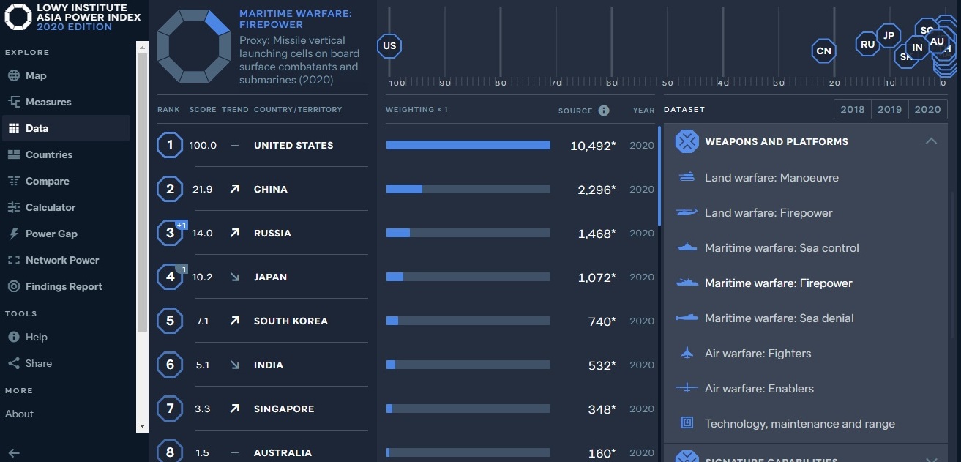The image size is (961, 462).
Task: Select the Power Gap lightning icon
Action: [13, 234]
